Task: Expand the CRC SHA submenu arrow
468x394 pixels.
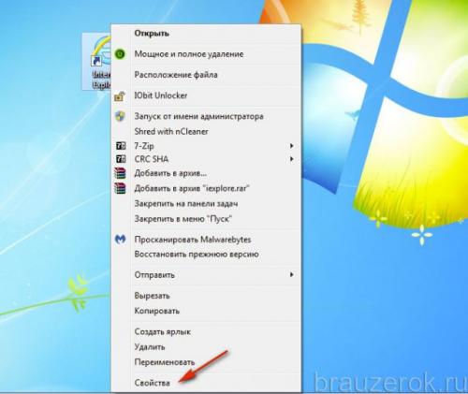Action: click(x=291, y=159)
